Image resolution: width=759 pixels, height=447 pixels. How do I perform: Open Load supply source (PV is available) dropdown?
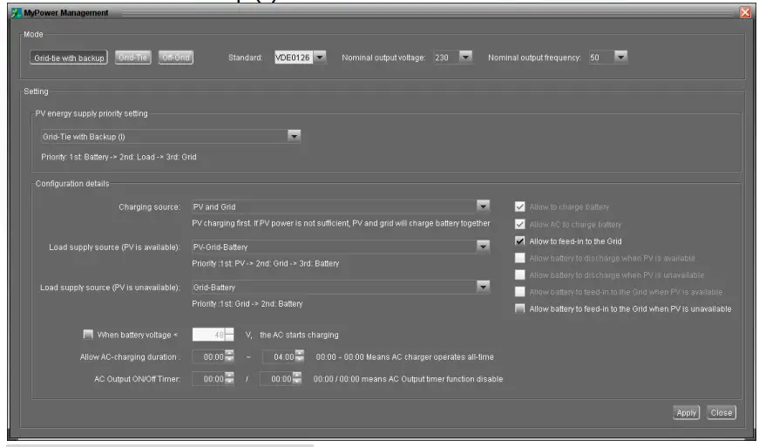point(483,247)
